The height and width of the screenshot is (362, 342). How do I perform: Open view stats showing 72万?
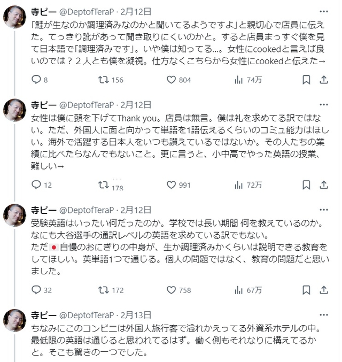click(x=239, y=185)
